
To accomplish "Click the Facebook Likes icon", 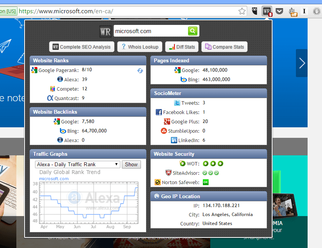I will click(x=159, y=112).
